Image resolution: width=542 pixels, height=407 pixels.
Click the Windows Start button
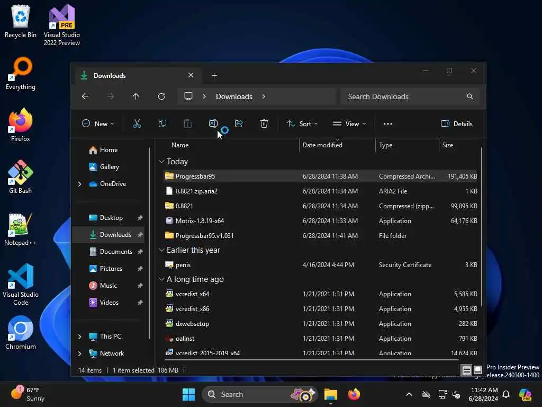coord(189,394)
